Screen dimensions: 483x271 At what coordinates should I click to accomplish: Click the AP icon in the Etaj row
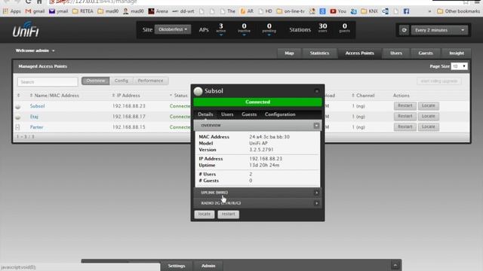click(x=18, y=117)
